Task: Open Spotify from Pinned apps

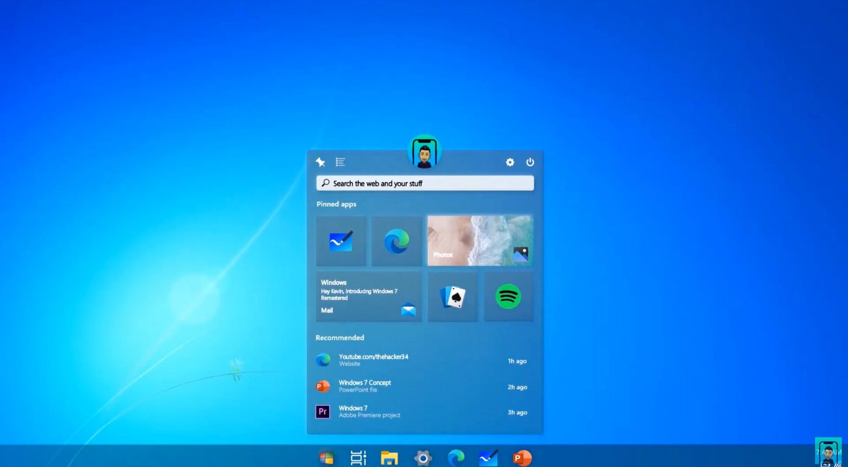Action: 509,296
